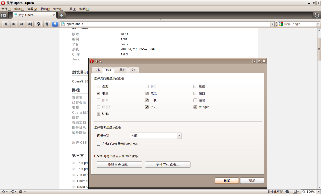Open the closed tabs trash icon

317,15
